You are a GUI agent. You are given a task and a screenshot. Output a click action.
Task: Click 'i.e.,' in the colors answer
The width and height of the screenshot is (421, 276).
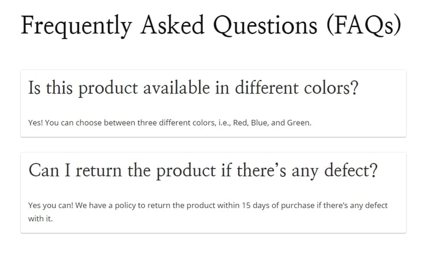(x=224, y=123)
